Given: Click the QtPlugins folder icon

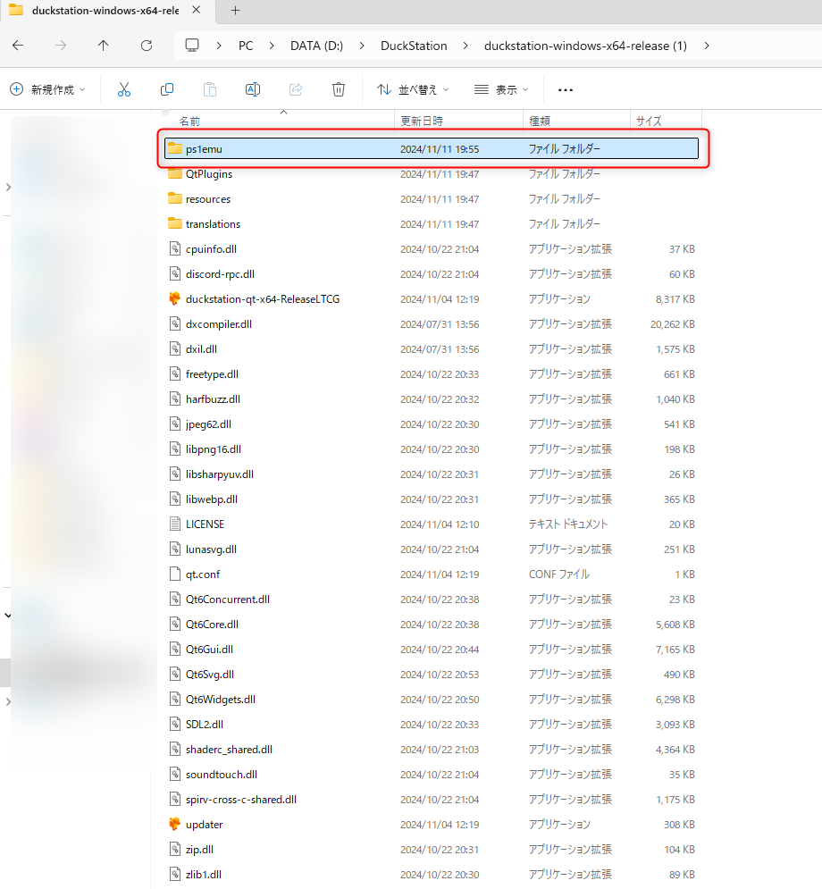Looking at the screenshot, I should coord(174,173).
